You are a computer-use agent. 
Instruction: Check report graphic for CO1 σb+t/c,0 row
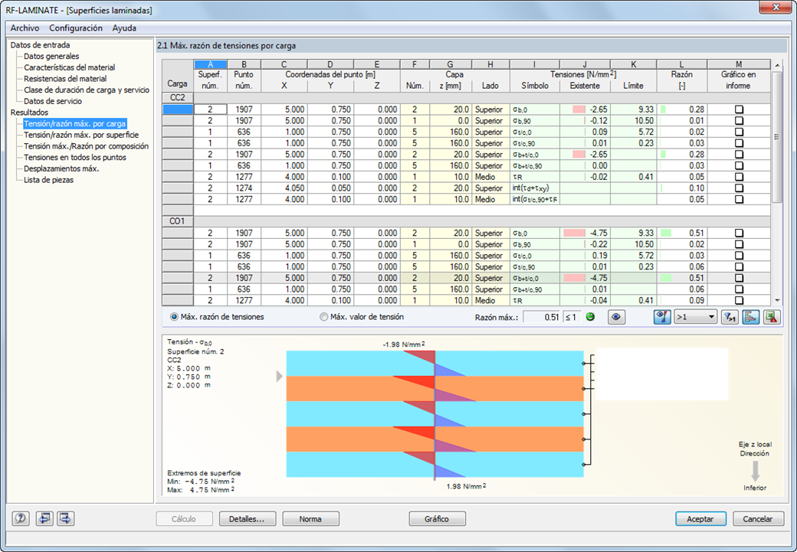tap(739, 278)
